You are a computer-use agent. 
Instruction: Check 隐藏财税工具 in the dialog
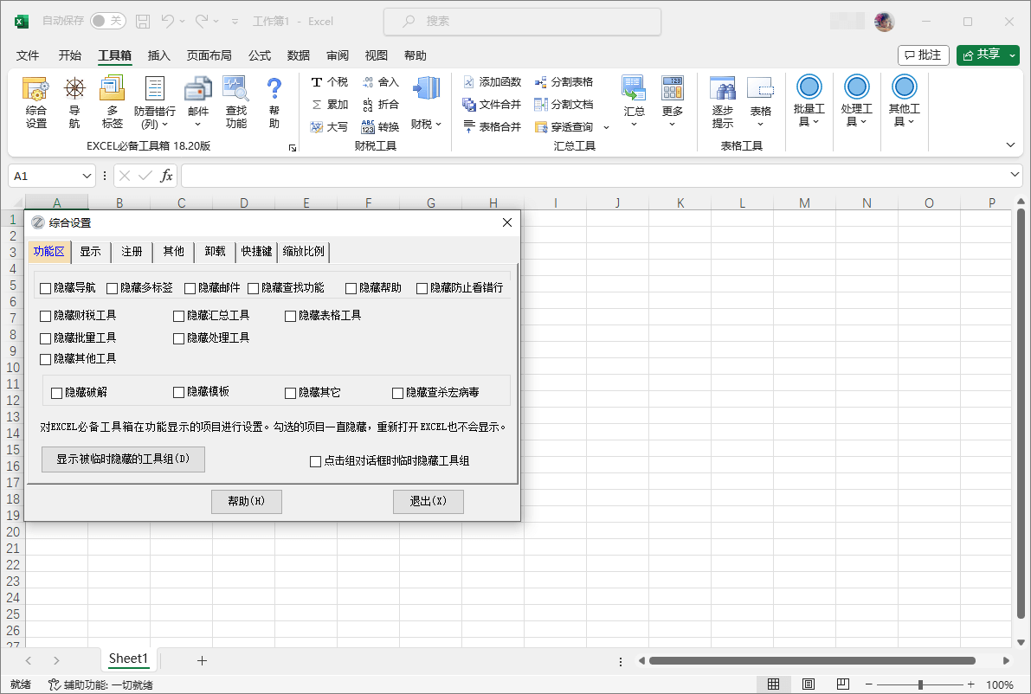(44, 316)
